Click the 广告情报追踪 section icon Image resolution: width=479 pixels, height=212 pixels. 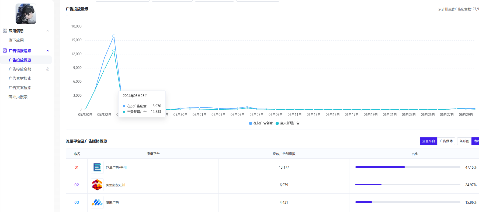click(5, 51)
